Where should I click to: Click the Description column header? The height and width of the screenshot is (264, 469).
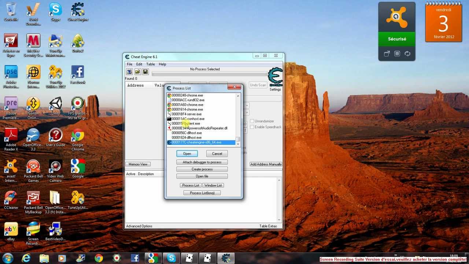146,174
